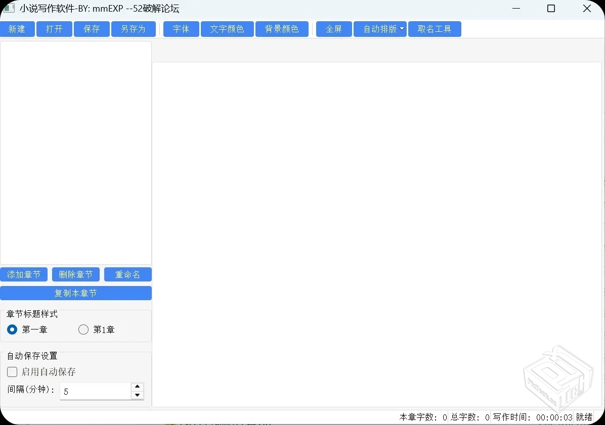The height and width of the screenshot is (425, 605).
Task: Click the interval minutes input field
Action: point(94,391)
